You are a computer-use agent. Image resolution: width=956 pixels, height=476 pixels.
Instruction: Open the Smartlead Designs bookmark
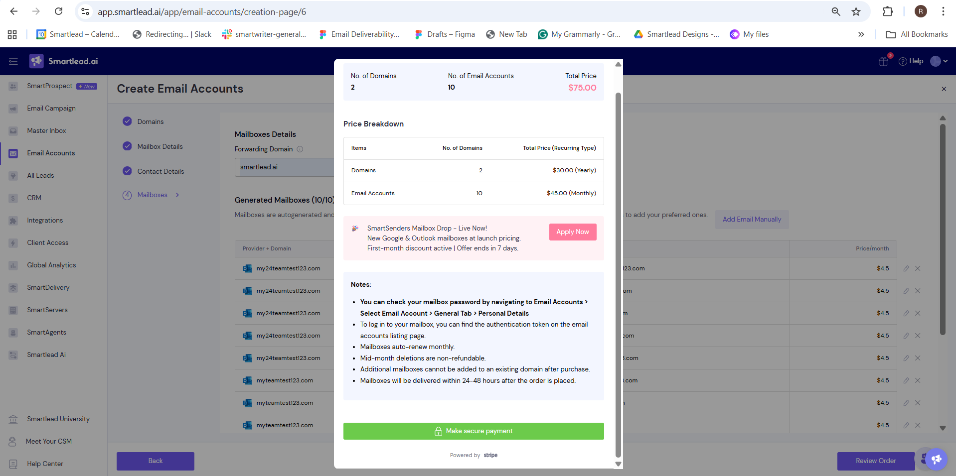(x=676, y=34)
